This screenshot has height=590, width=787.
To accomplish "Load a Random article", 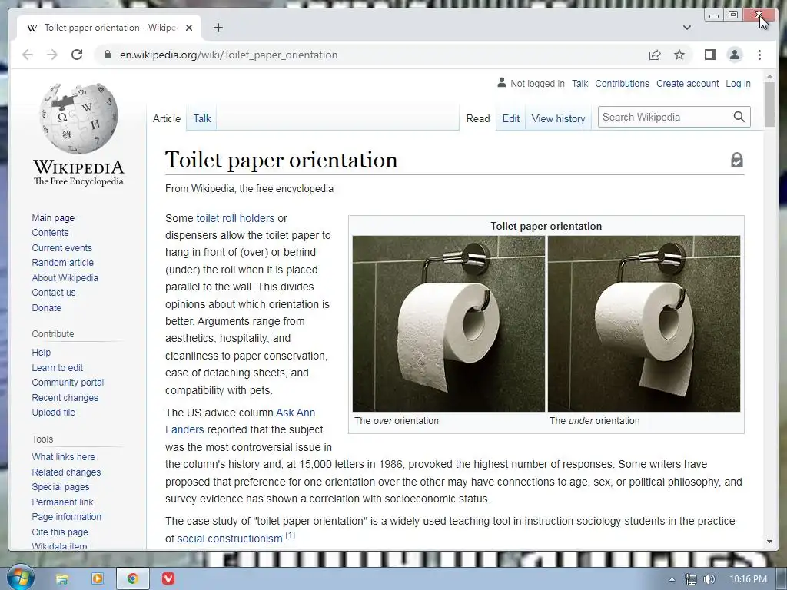I will [x=63, y=263].
